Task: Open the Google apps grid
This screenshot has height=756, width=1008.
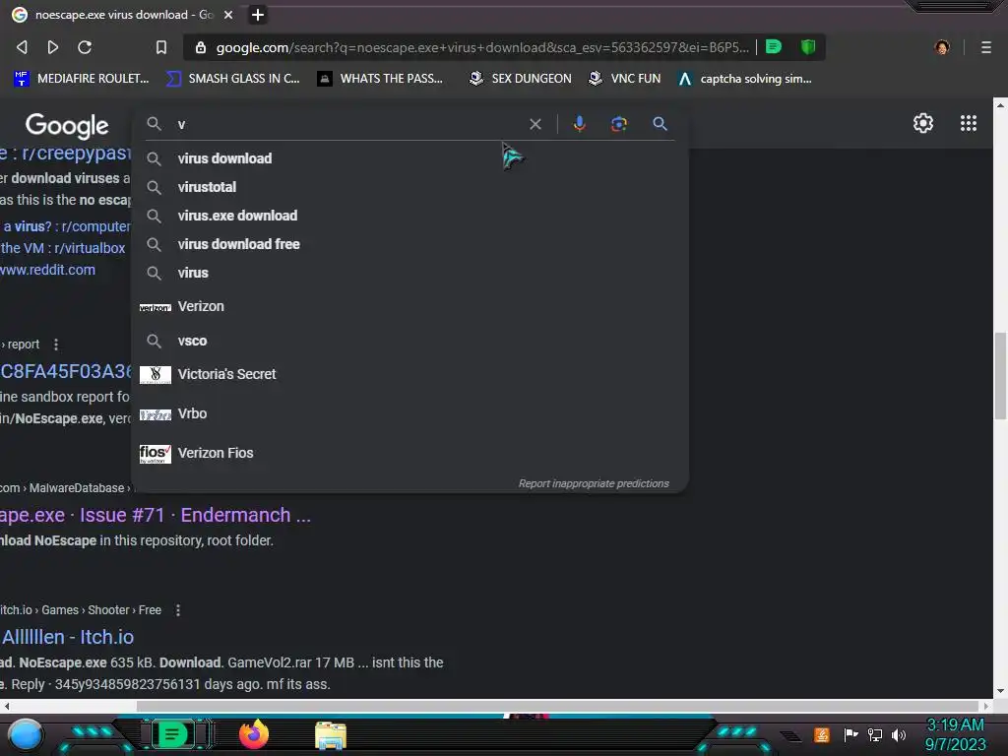Action: pyautogui.click(x=969, y=123)
